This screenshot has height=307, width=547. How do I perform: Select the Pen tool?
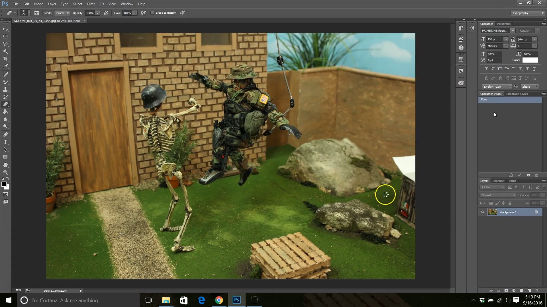(5, 135)
